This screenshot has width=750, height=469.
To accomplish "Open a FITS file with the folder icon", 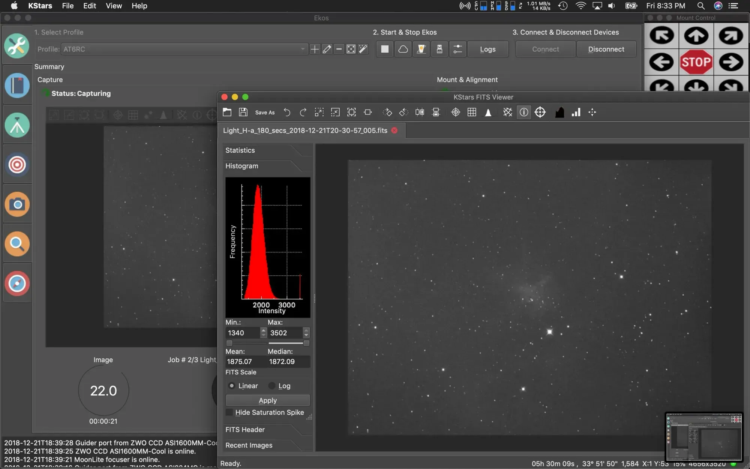I will (x=227, y=112).
